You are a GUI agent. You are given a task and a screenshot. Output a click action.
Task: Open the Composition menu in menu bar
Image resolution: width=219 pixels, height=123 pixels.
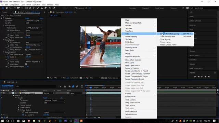point(14,5)
